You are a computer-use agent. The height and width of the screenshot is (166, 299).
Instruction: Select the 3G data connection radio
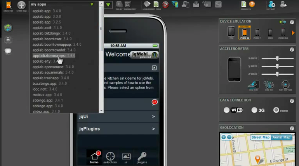pos(254,110)
